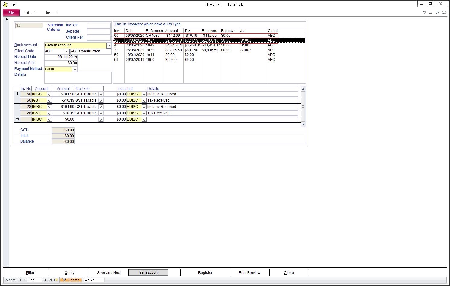Open the Record ribbon tab
This screenshot has height=286, width=450.
[51, 13]
